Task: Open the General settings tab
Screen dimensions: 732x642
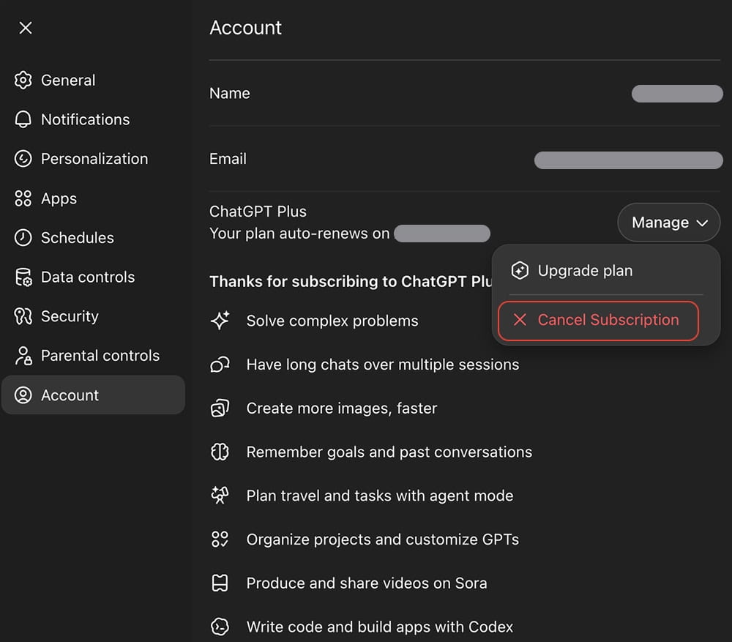Action: tap(94, 81)
